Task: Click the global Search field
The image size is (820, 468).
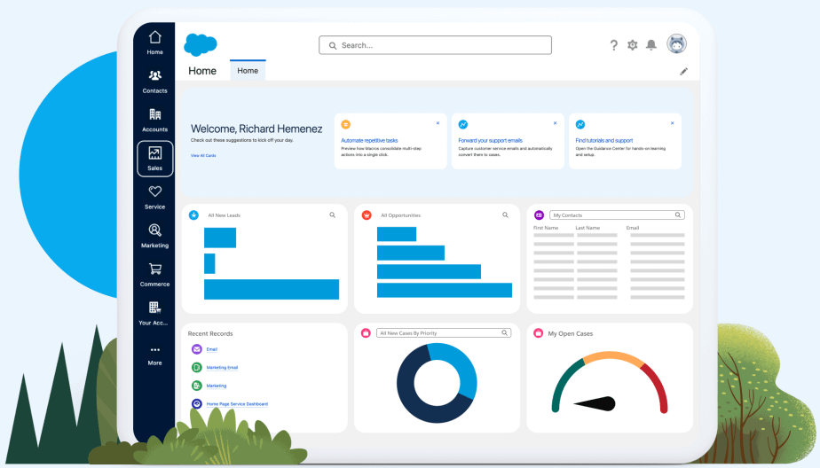Action: click(x=435, y=45)
